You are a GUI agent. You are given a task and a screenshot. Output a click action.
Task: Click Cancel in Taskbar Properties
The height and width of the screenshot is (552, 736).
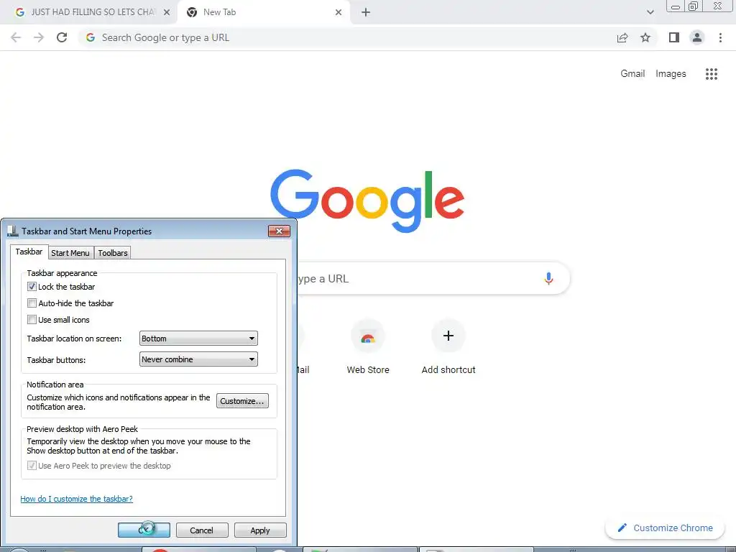click(x=202, y=530)
